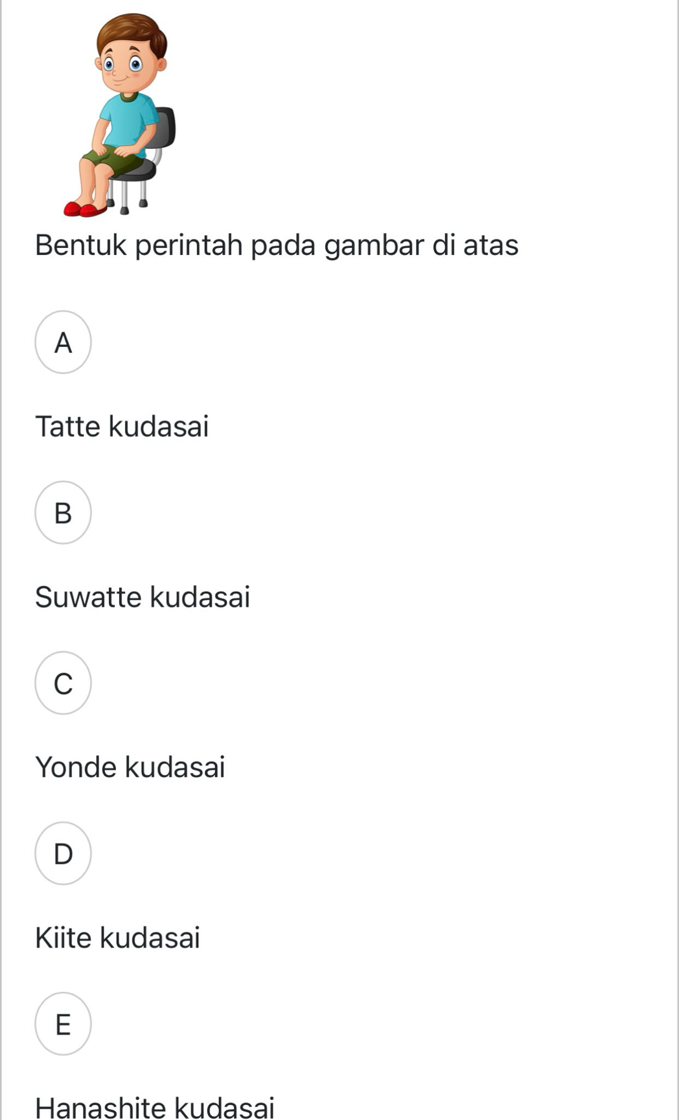
Task: Choose the answer 'Suwatte kudasai'
Action: pos(143,596)
